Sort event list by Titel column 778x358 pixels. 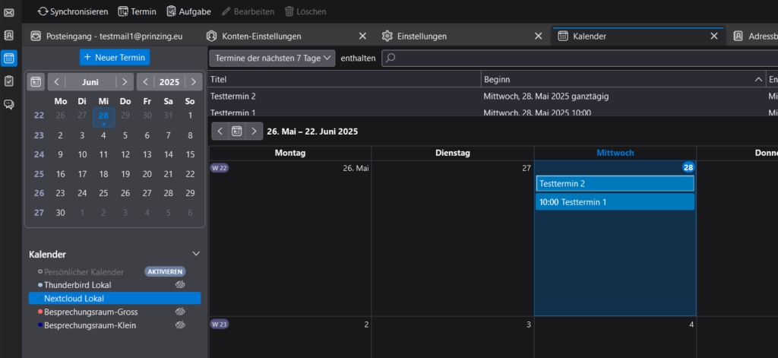[345, 79]
